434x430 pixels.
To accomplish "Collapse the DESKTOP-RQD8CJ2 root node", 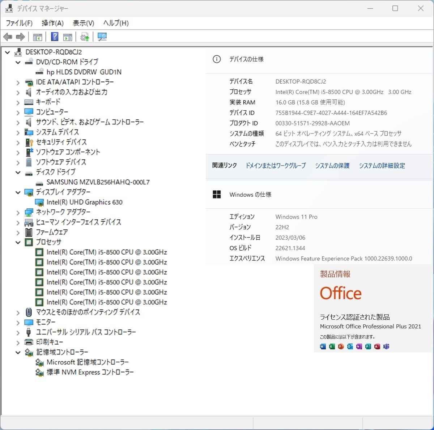I will (7, 52).
